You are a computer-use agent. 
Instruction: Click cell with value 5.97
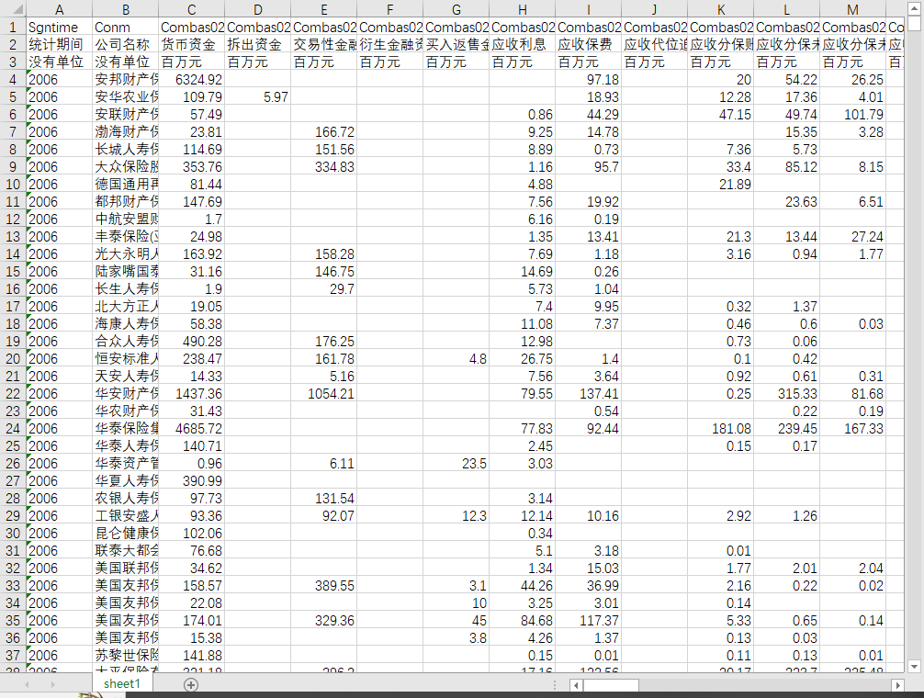point(257,97)
